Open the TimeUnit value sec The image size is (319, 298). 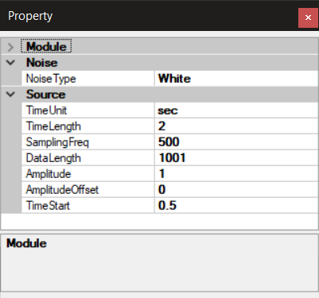click(x=236, y=110)
